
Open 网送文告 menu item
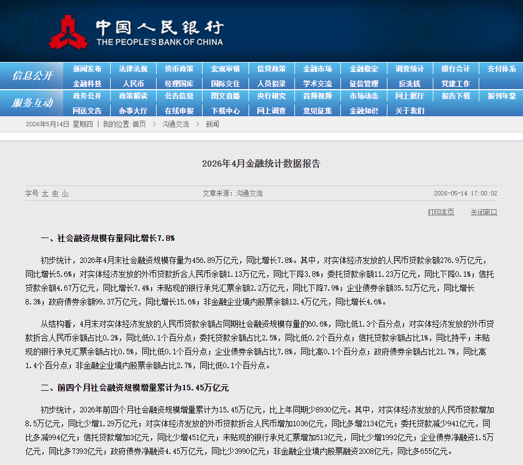87,110
